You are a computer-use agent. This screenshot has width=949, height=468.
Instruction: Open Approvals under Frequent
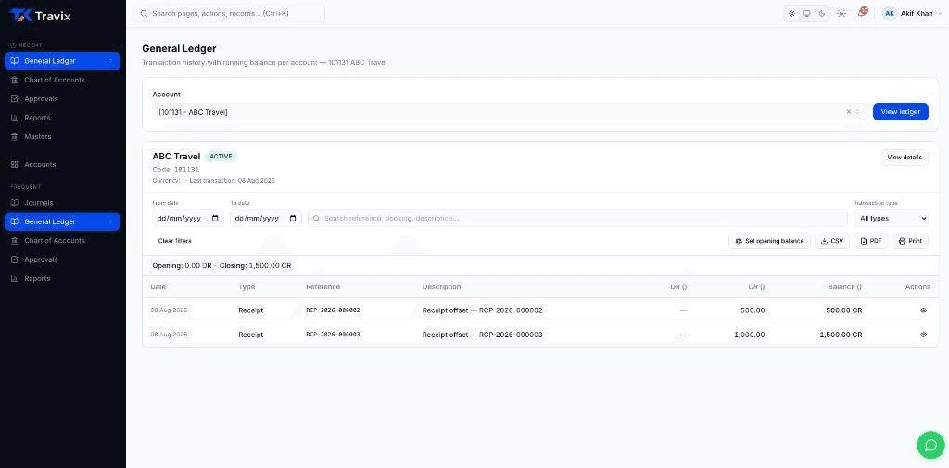point(62,259)
